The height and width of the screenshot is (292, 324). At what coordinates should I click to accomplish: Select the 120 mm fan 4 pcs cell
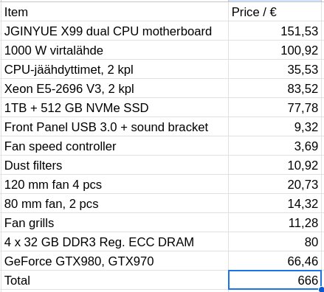click(115, 184)
